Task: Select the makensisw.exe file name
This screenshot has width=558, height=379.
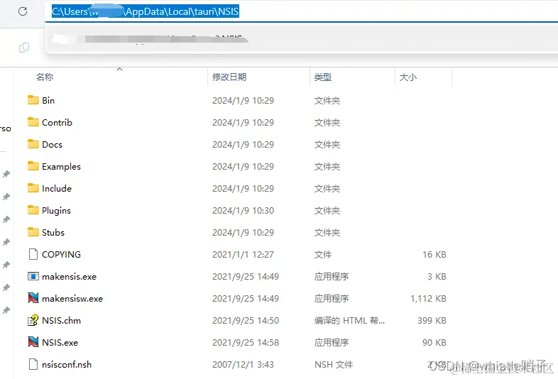Action: (72, 299)
